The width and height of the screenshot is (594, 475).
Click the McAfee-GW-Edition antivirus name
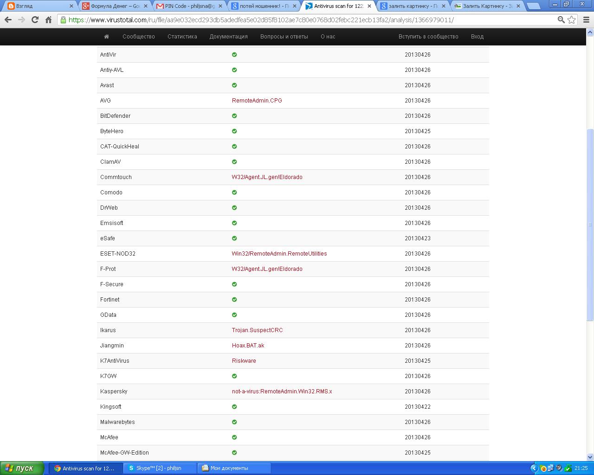click(124, 453)
